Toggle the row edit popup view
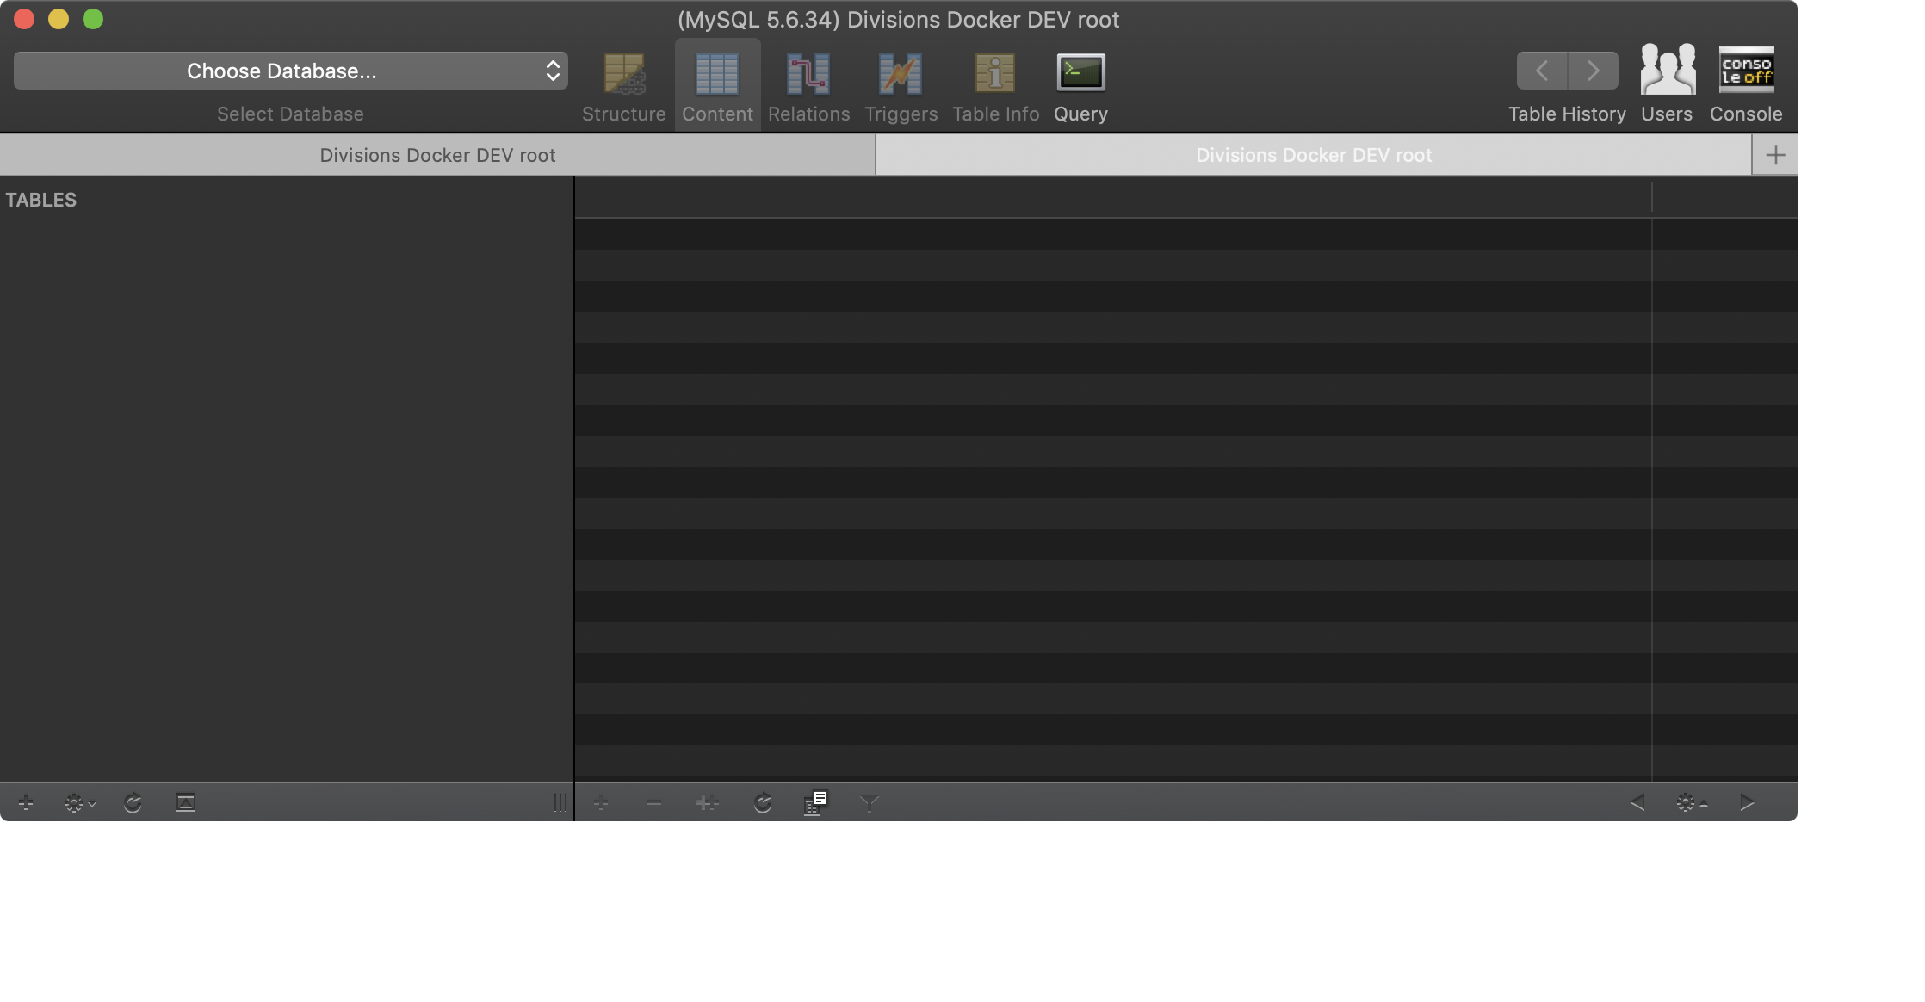 (816, 802)
